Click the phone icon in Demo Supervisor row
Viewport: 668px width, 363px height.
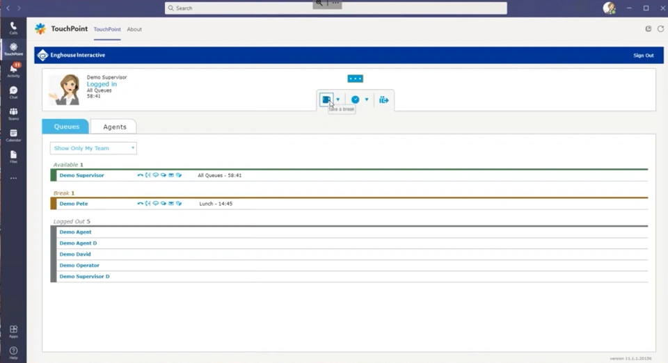(140, 175)
